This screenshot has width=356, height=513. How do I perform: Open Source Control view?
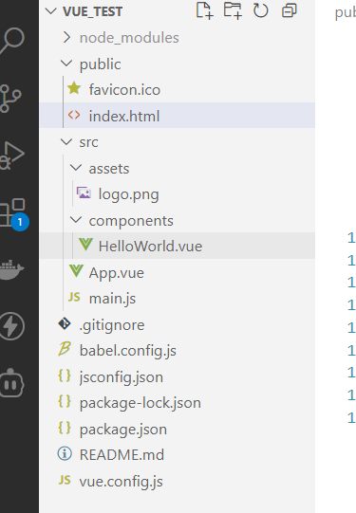[x=9, y=99]
